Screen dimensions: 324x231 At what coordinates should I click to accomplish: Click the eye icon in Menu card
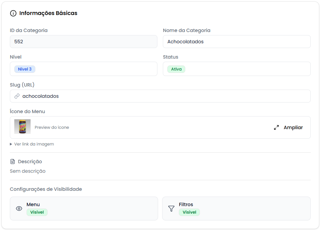coord(19,209)
